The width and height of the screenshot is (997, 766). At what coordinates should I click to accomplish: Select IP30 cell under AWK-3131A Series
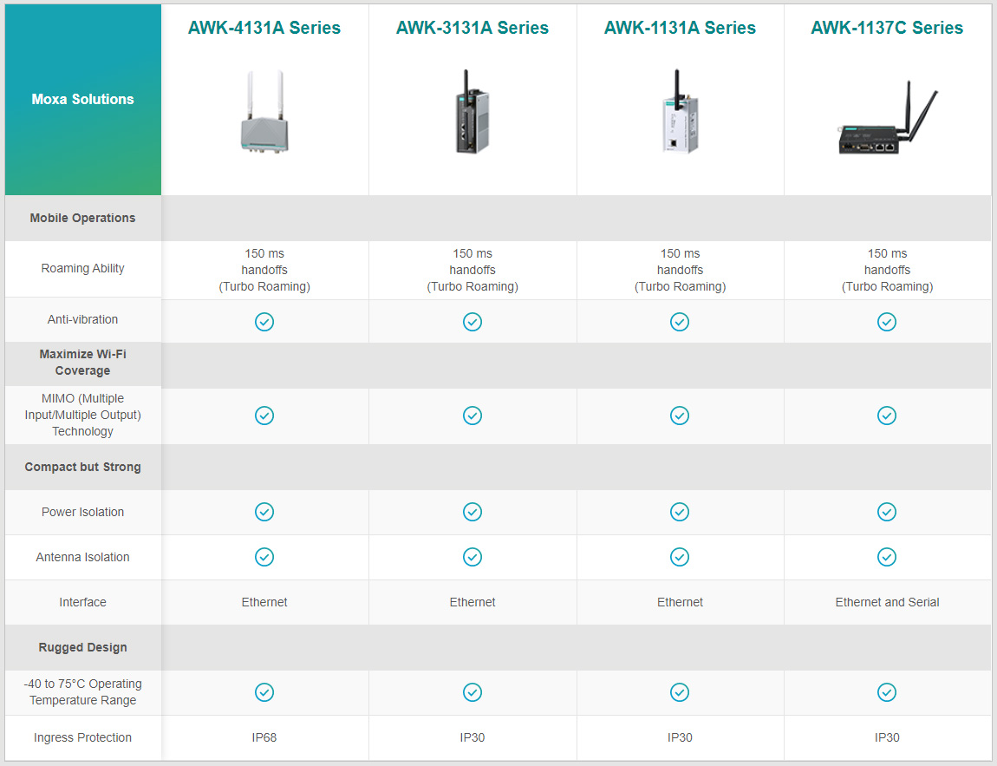(x=472, y=737)
